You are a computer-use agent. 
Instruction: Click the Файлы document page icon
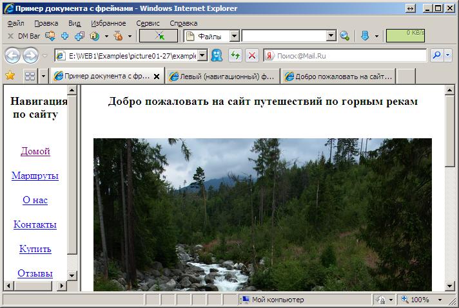pyautogui.click(x=190, y=36)
